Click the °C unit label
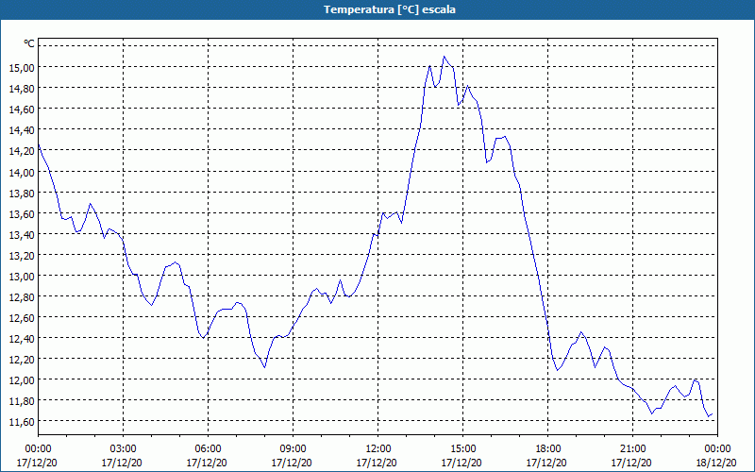The width and height of the screenshot is (755, 472). pos(29,43)
